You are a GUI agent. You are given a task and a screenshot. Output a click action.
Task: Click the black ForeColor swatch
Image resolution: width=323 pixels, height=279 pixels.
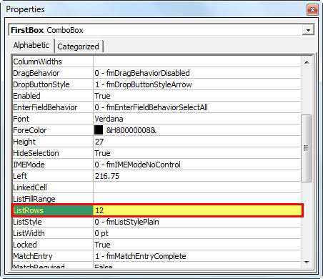tap(99, 130)
